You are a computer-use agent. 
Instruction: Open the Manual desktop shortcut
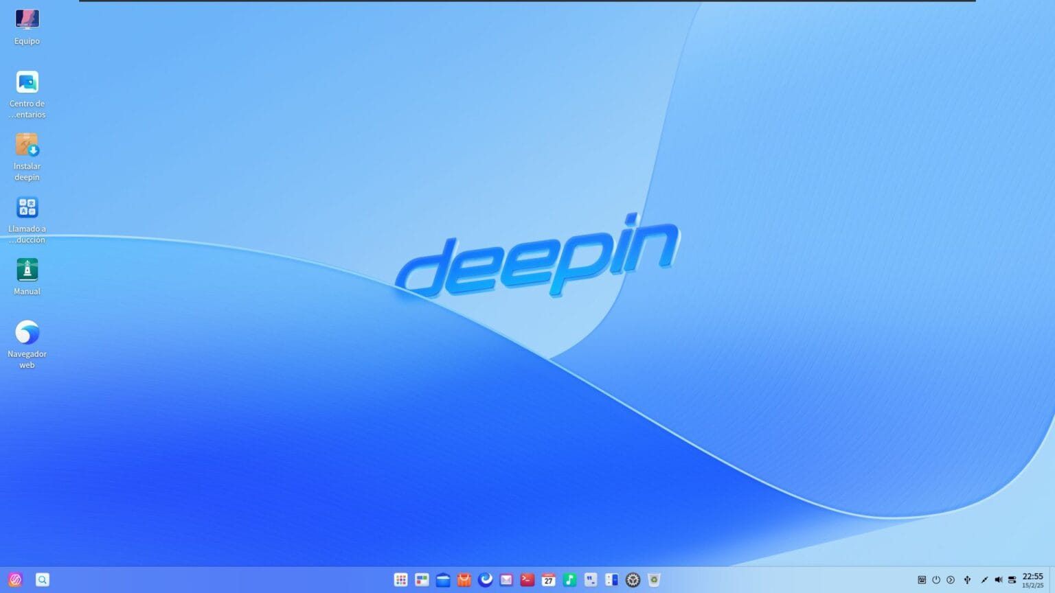click(27, 269)
